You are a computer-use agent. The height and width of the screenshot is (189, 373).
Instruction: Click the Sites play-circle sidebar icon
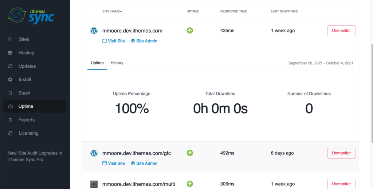point(10,39)
